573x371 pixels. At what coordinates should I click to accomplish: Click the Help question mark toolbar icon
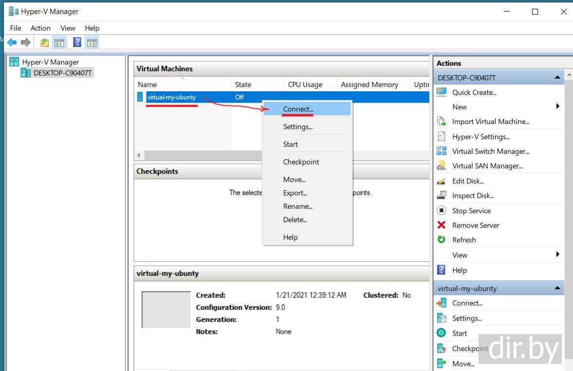pos(77,43)
